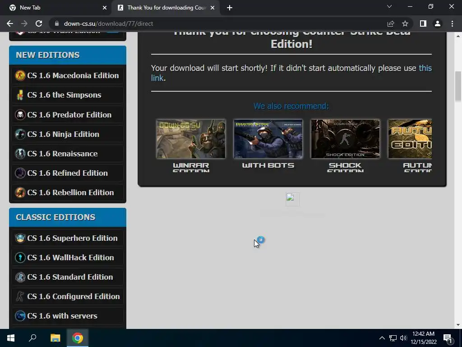This screenshot has height=347, width=462.
Task: Bookmark this page with the star
Action: [x=405, y=23]
